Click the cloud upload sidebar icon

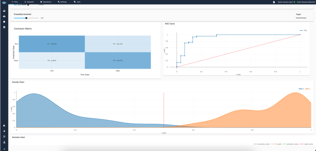[4, 16]
